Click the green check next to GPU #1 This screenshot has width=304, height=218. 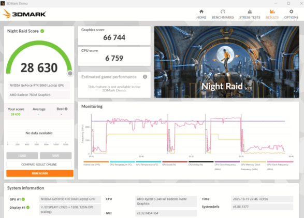click(23, 199)
